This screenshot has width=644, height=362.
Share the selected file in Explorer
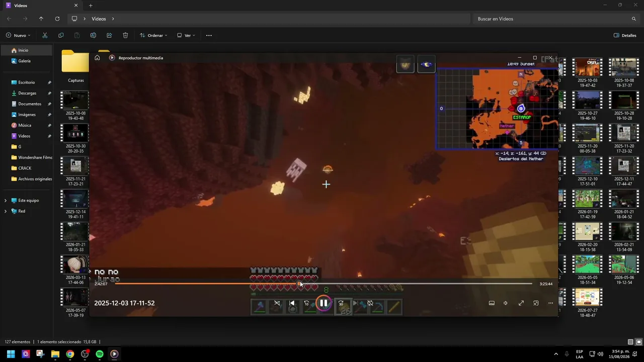(109, 35)
